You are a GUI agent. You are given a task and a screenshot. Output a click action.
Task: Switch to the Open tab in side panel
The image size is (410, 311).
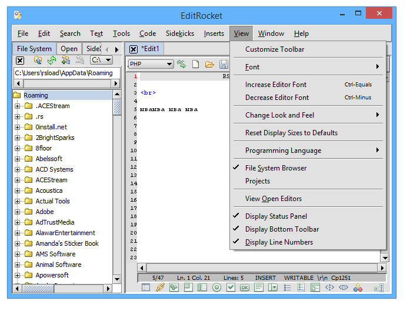[69, 49]
